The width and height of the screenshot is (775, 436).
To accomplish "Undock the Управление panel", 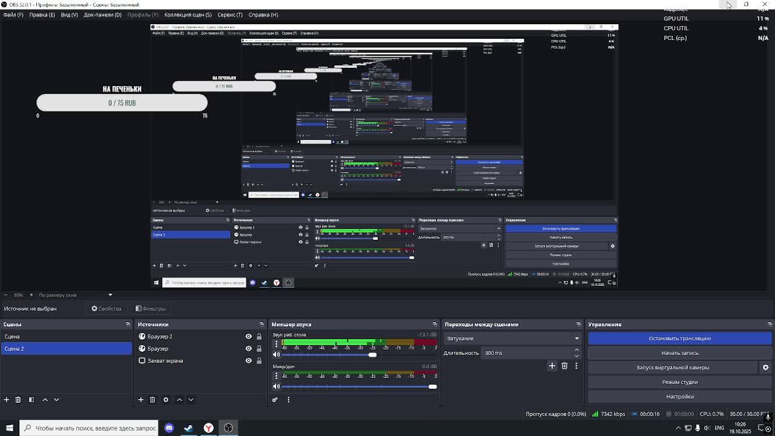I will pyautogui.click(x=770, y=325).
